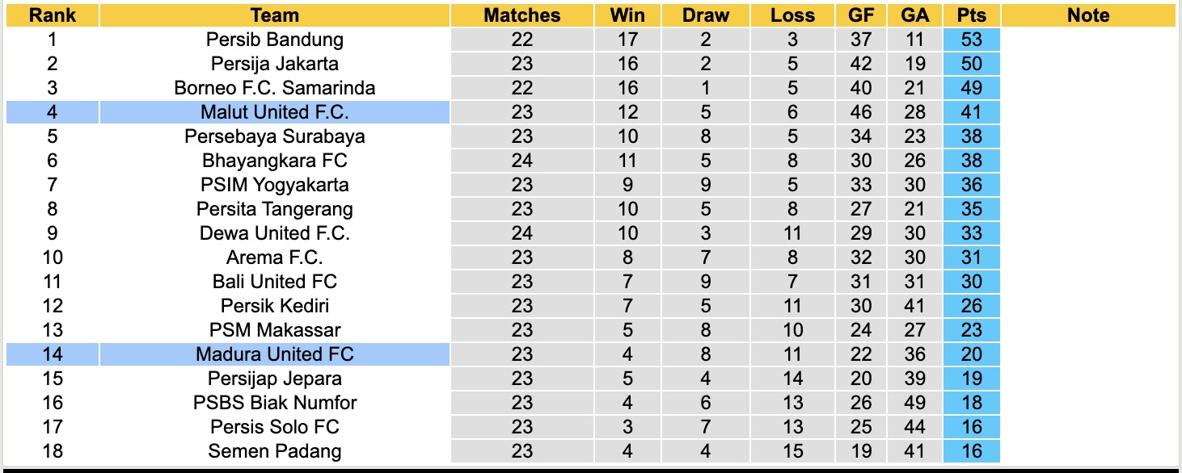The height and width of the screenshot is (473, 1182).
Task: Select the Bhayangkara FC team name
Action: 274,161
